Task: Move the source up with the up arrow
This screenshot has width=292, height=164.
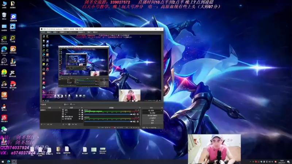Action: pos(73,124)
